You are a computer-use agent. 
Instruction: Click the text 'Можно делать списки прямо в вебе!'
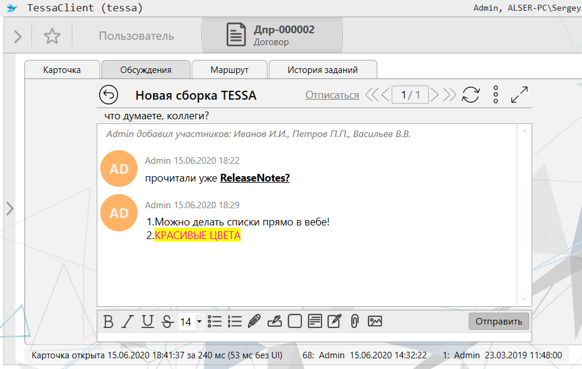point(242,222)
